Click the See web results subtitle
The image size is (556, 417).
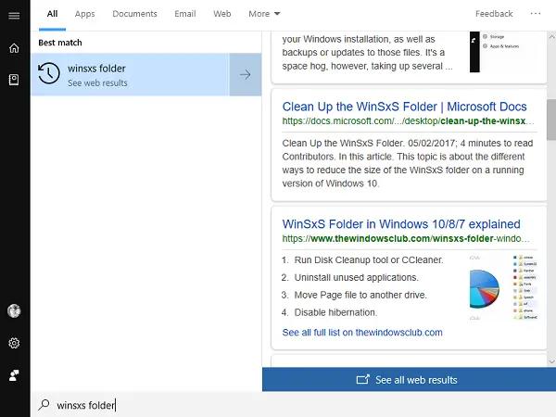tap(97, 83)
